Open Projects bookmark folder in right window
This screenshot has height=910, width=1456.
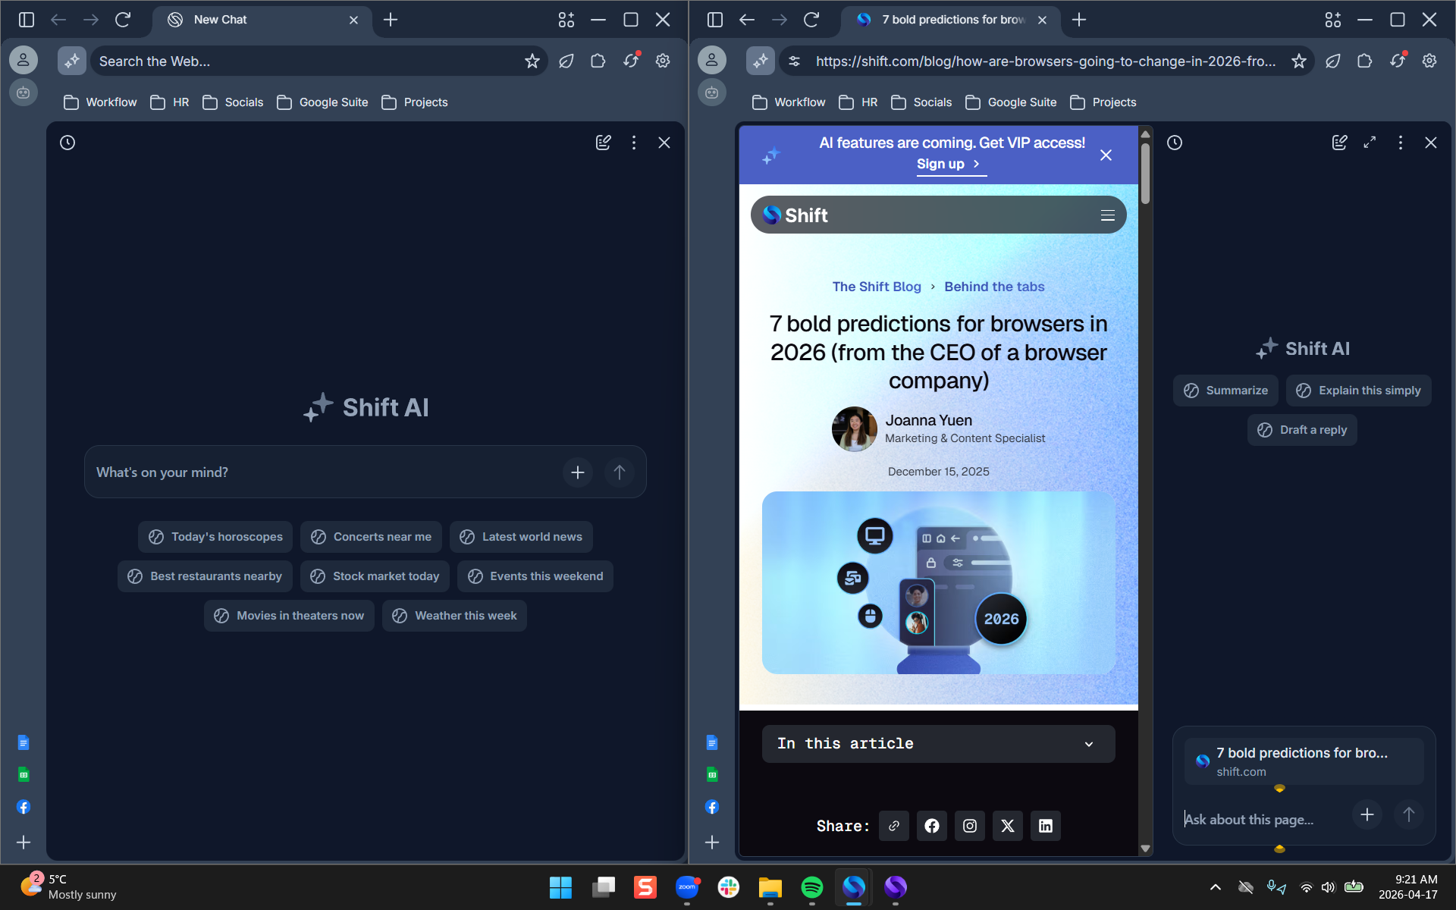[x=1103, y=102]
